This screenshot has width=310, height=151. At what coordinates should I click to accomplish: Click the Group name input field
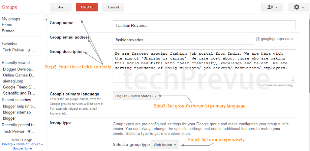(204, 25)
